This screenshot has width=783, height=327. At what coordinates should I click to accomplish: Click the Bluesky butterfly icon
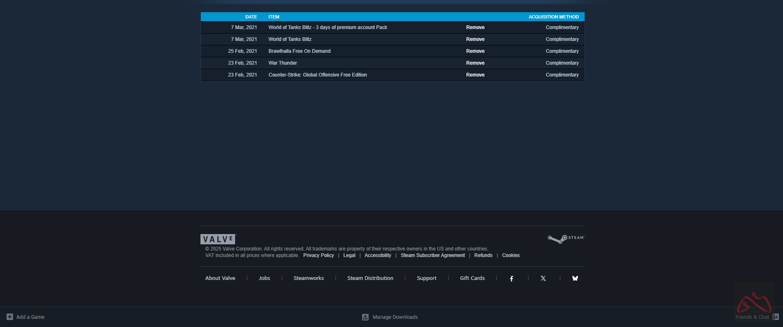[575, 278]
